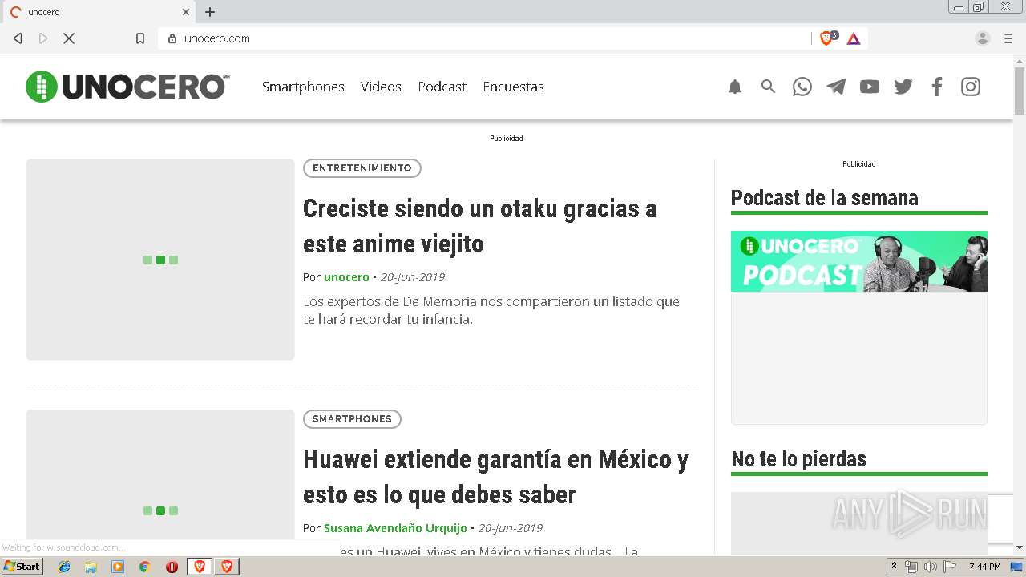The image size is (1026, 577).
Task: Open the Telegram icon link
Action: point(836,87)
